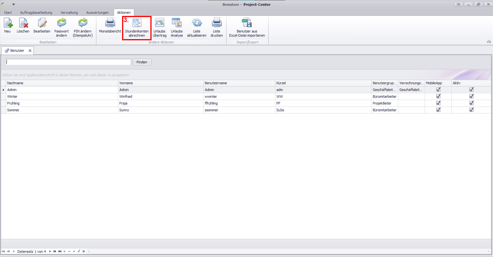This screenshot has width=493, height=257.
Task: Uncheck Aktiv checkbox for Admin row
Action: [x=471, y=90]
